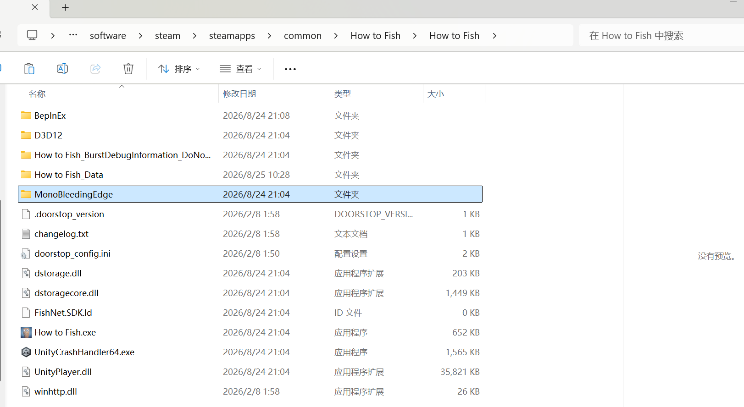Click the winhttp.dll file icon
Viewport: 744px width, 407px height.
click(26, 391)
